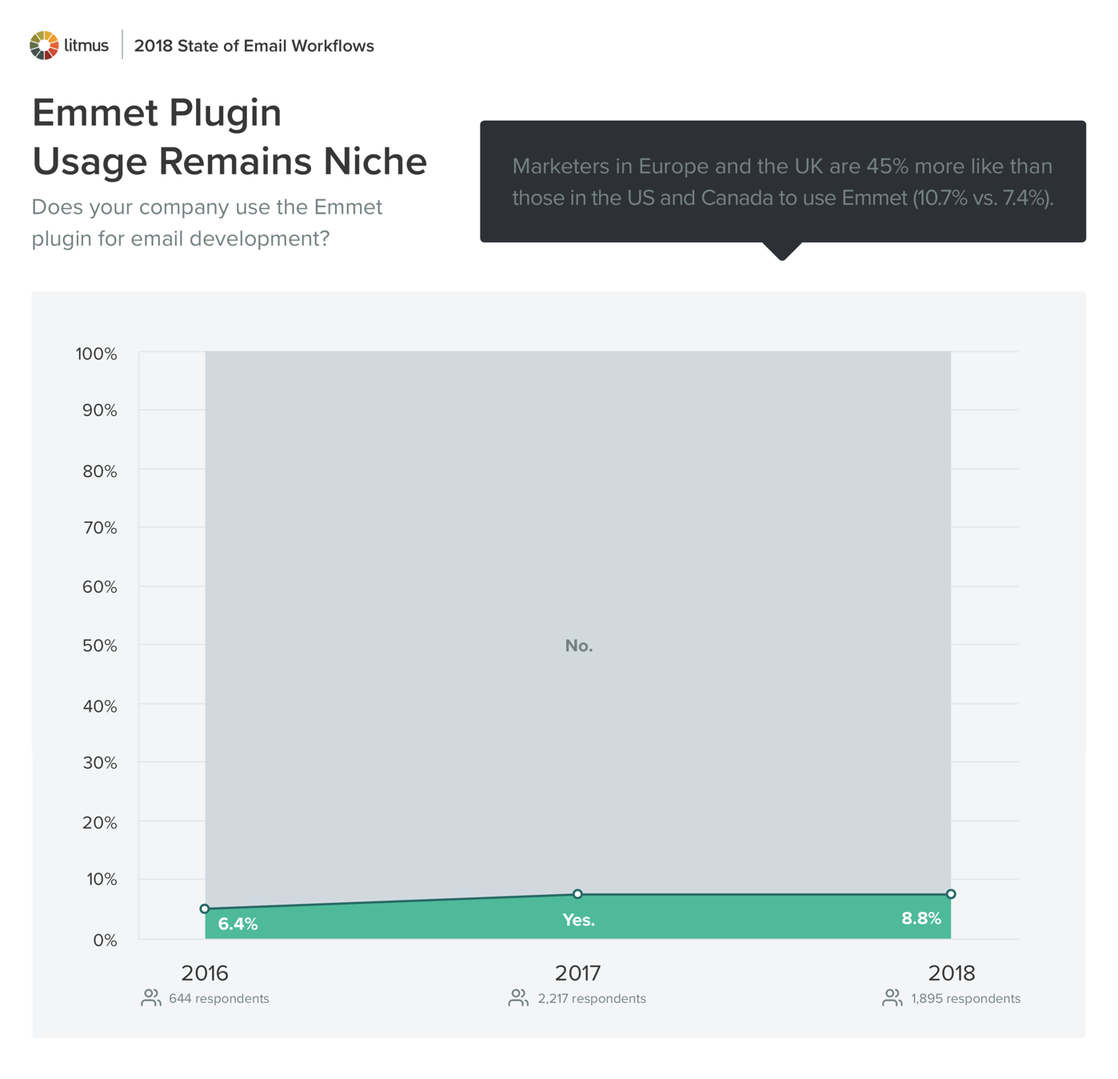Click the 100% y-axis label
The image size is (1118, 1079).
point(97,354)
